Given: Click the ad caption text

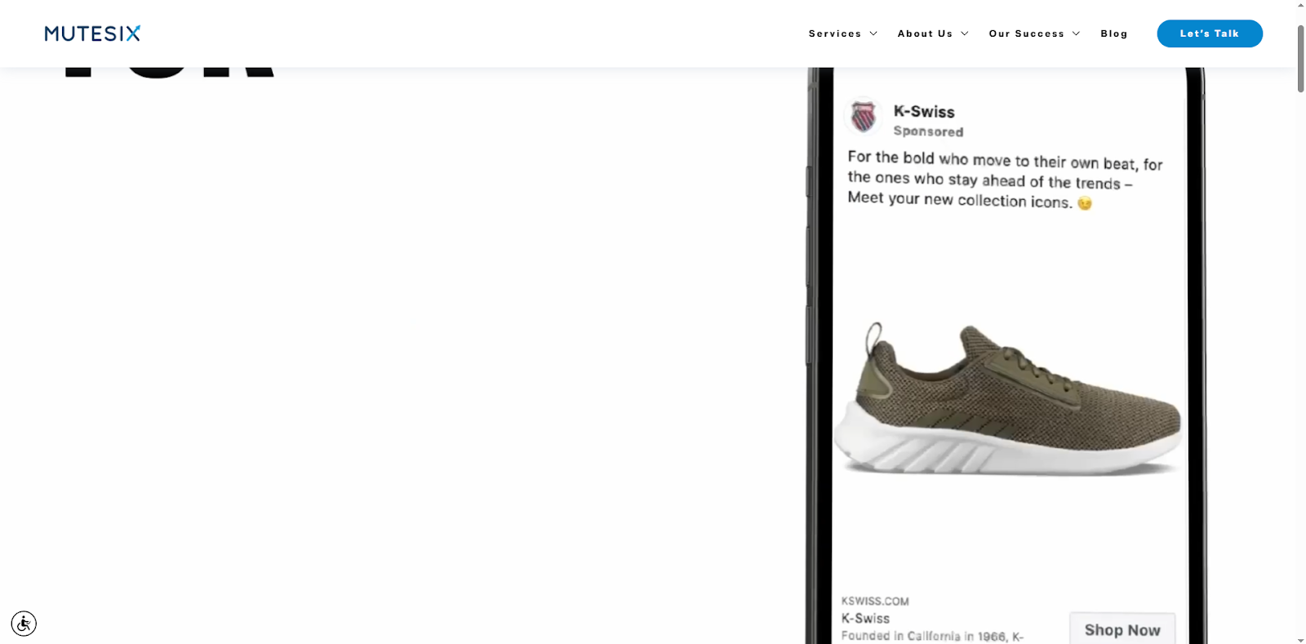Looking at the screenshot, I should click(x=1005, y=180).
